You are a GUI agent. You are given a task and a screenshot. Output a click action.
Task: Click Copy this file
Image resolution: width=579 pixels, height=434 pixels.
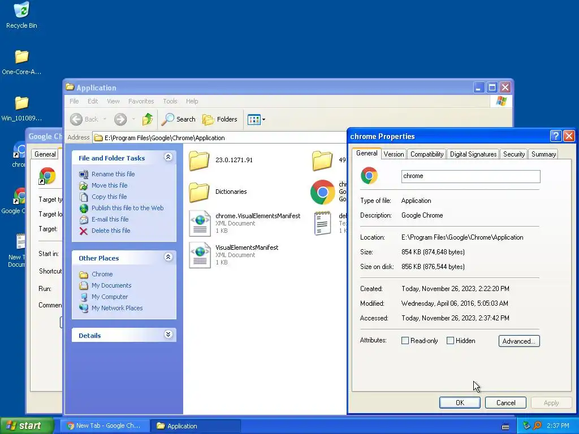click(109, 197)
